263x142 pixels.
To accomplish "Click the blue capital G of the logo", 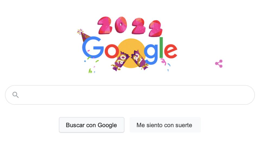I will pos(93,47).
